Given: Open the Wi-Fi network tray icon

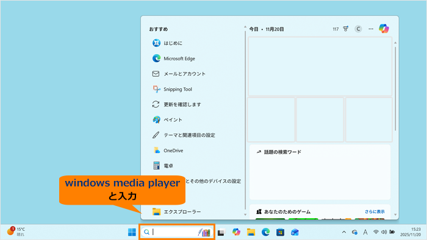Looking at the screenshot, I should click(x=376, y=232).
